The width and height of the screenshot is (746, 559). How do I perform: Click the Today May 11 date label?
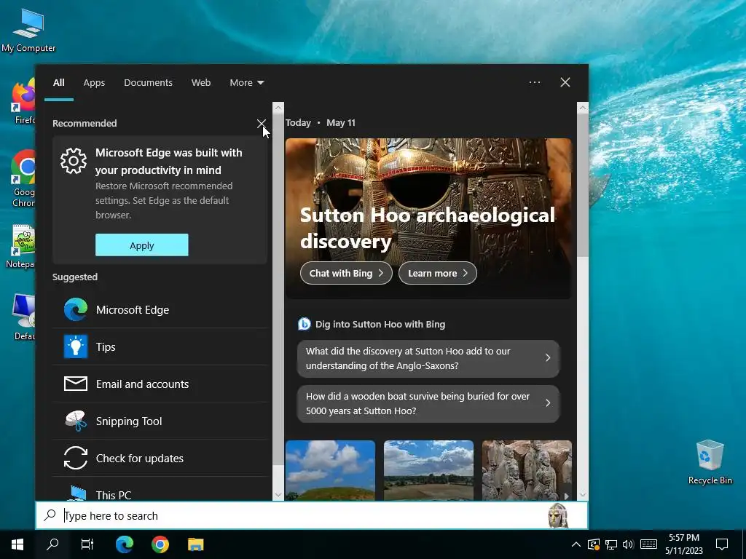(x=321, y=122)
